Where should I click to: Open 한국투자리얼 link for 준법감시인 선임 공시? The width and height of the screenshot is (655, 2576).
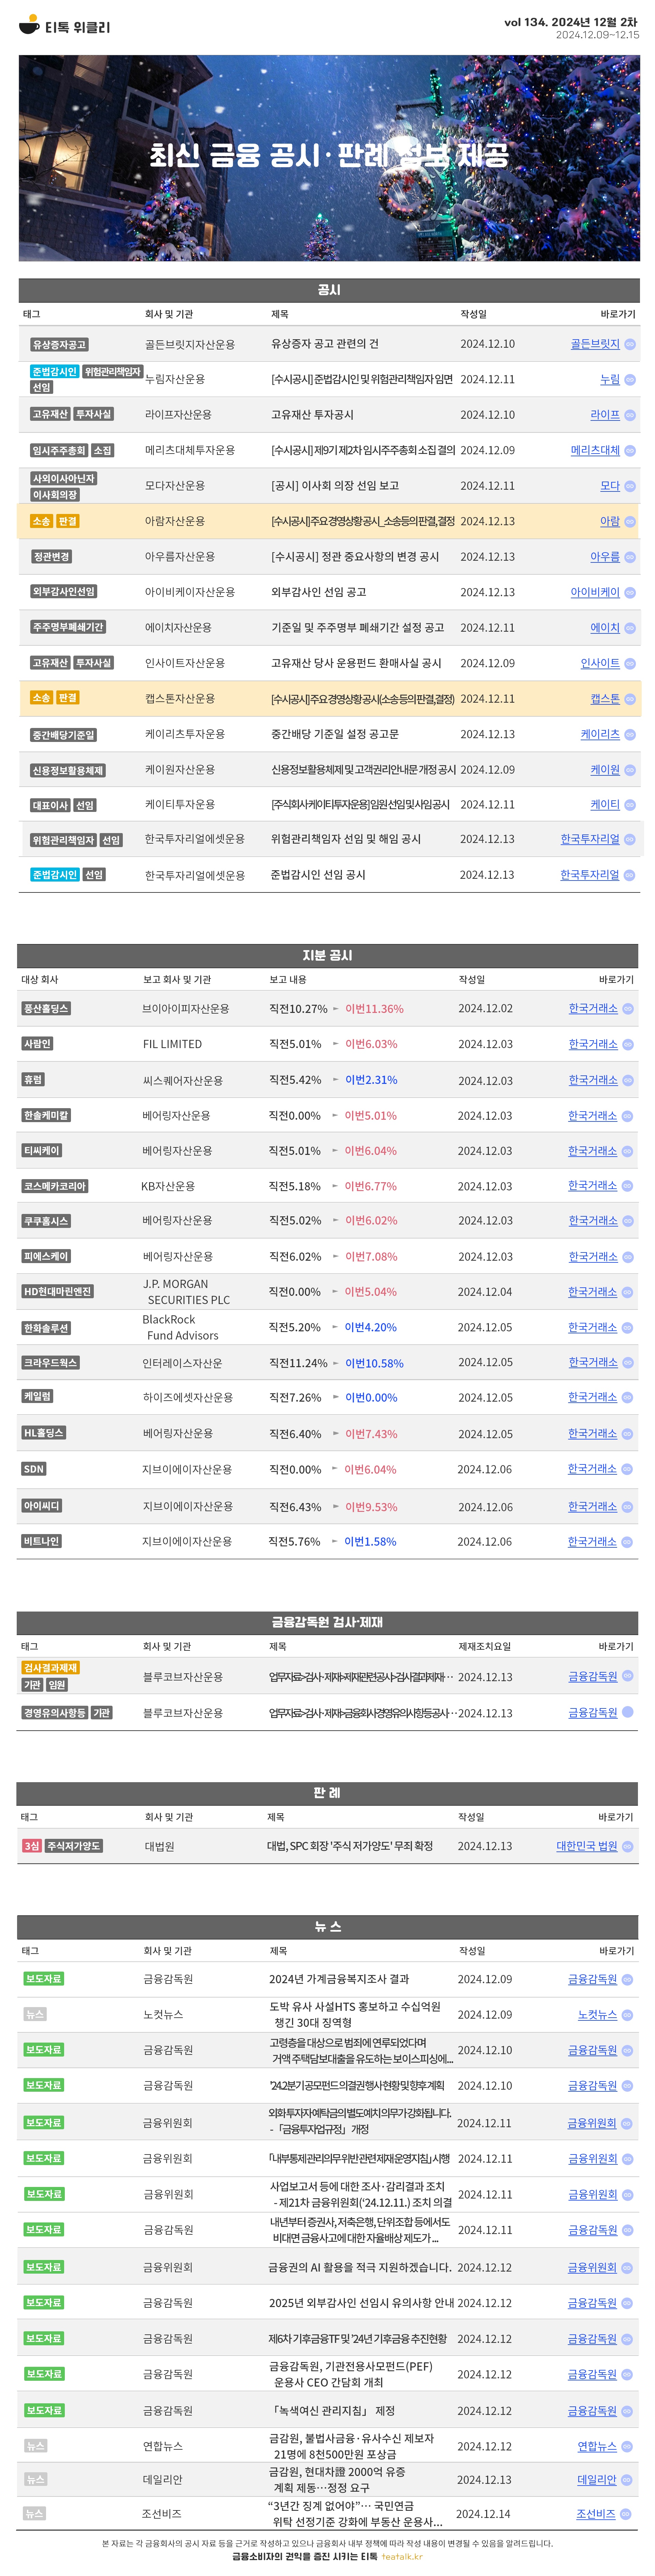(589, 875)
